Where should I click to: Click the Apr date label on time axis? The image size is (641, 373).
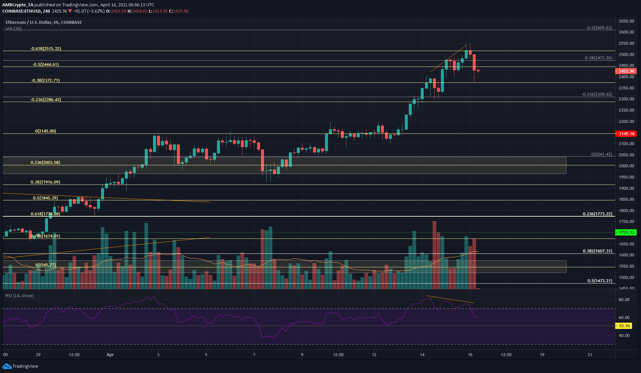click(x=110, y=355)
